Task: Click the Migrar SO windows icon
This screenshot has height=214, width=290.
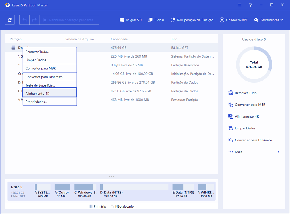Action: [122, 20]
